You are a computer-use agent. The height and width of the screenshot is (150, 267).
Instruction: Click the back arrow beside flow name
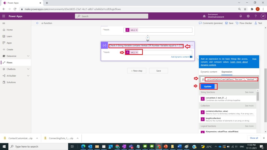click(38, 23)
